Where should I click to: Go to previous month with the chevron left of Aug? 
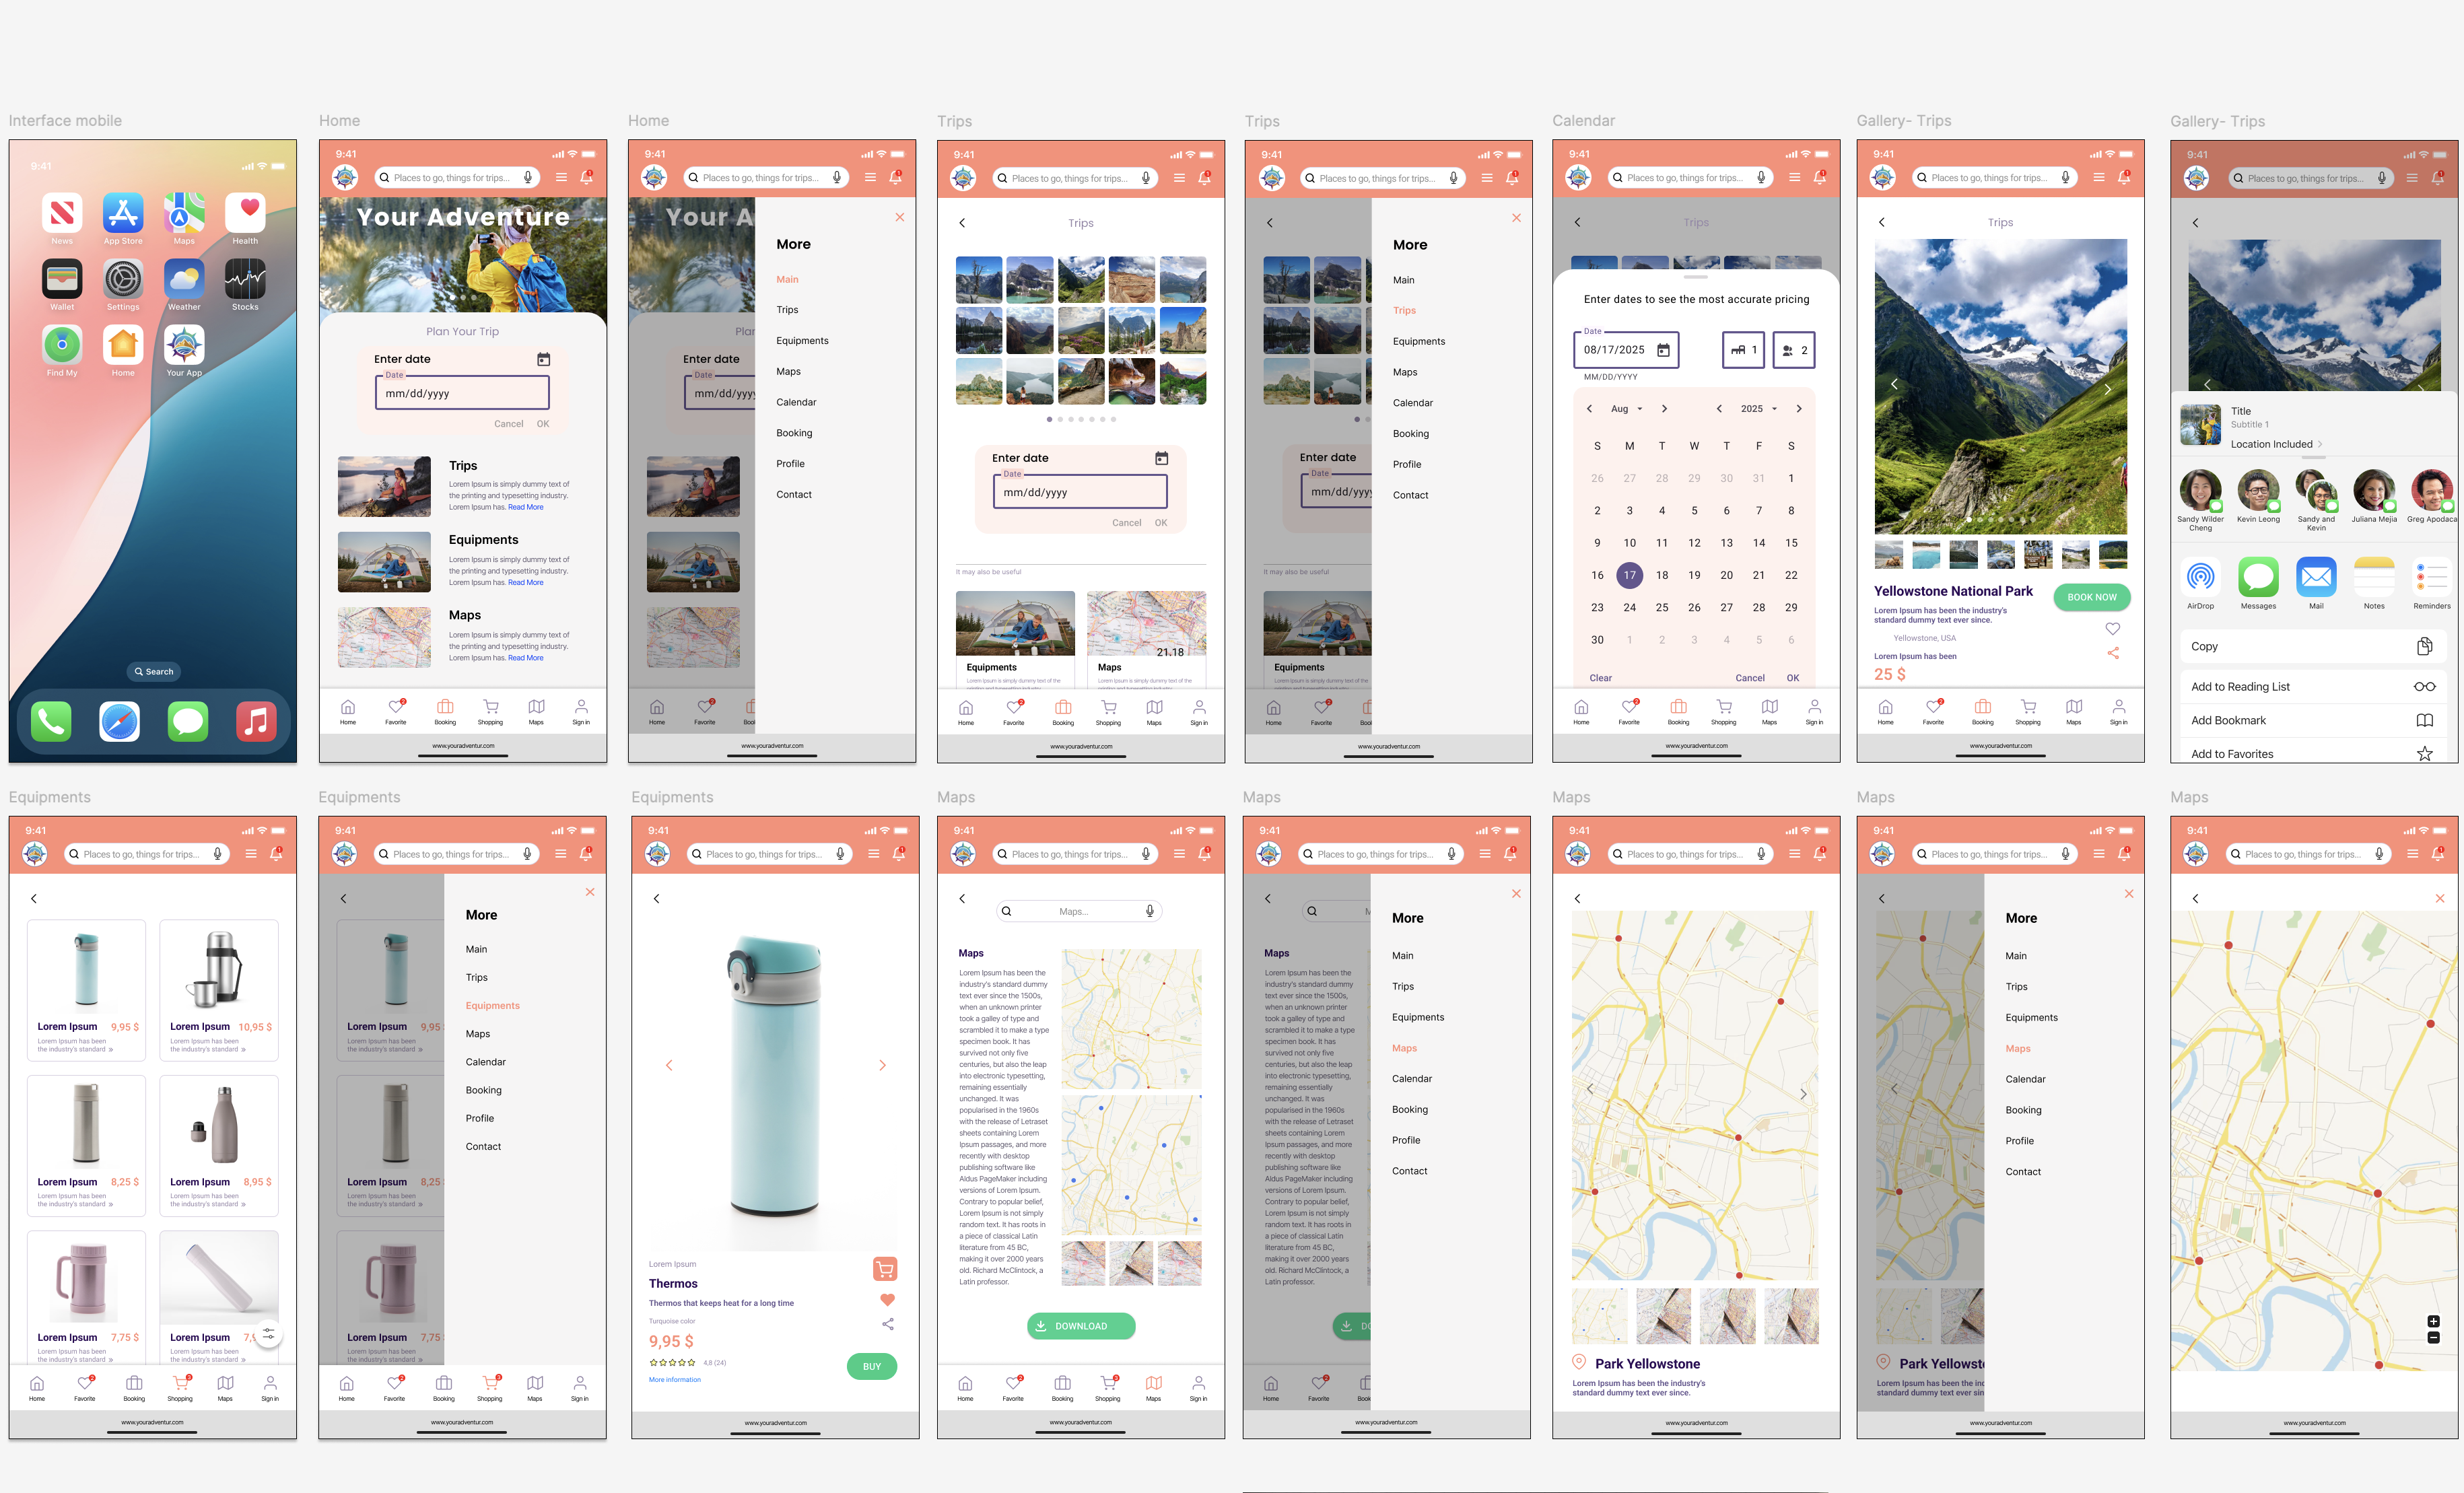point(1589,408)
